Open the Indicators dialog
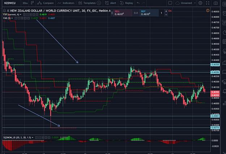Image resolution: width=226 pixels, height=154 pixels. pyautogui.click(x=66, y=3)
